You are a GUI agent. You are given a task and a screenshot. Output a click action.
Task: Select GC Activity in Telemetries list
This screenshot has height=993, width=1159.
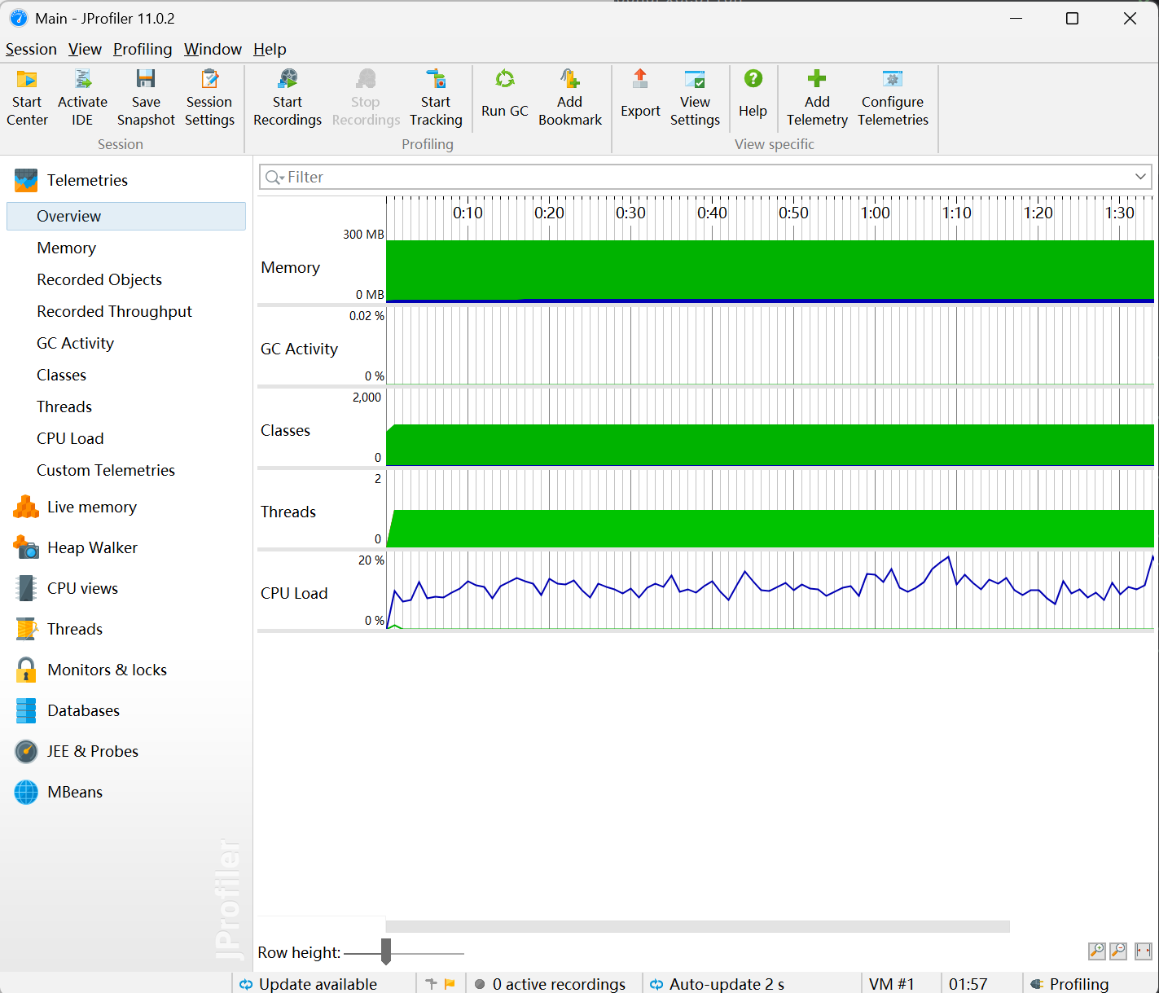pos(75,343)
